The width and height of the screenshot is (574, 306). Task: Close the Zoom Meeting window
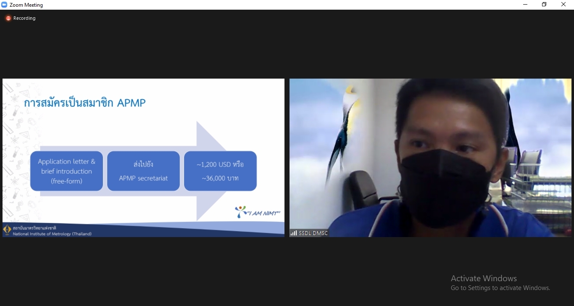(563, 5)
